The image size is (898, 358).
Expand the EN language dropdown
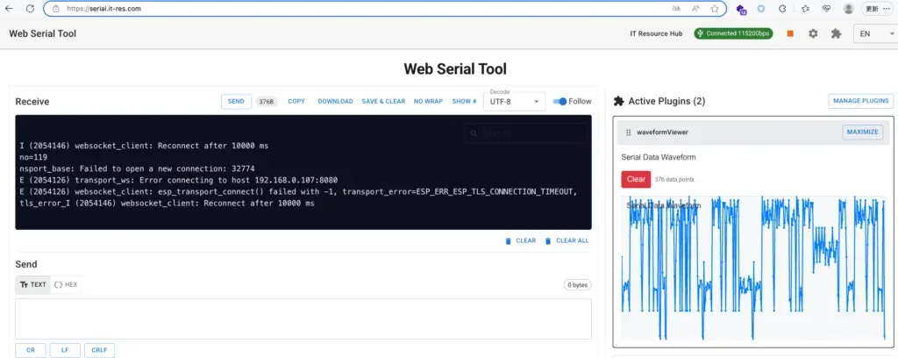click(875, 34)
